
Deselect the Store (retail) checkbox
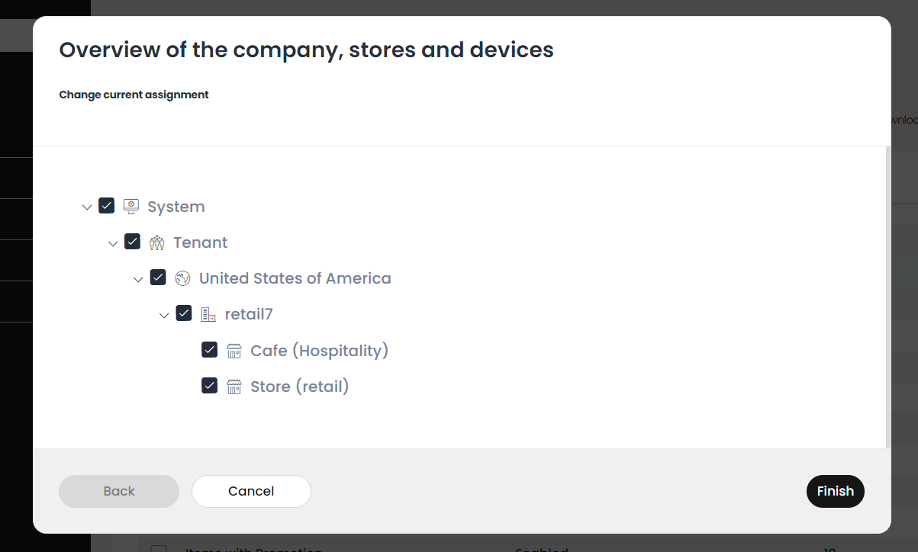tap(210, 386)
